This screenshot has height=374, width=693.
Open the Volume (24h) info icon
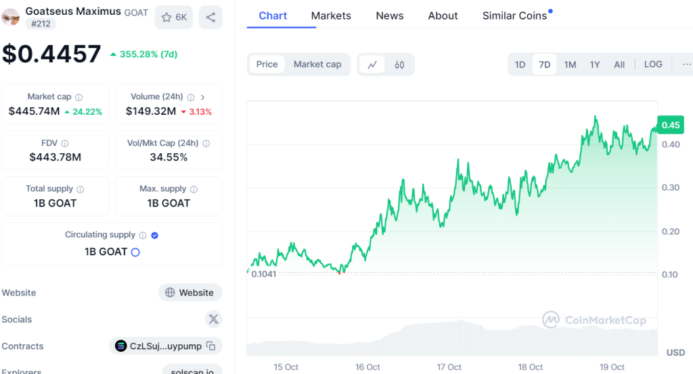tap(191, 97)
